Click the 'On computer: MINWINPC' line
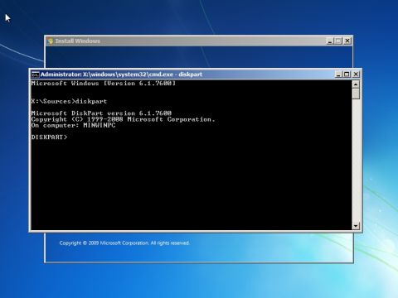398x298 pixels. click(x=73, y=125)
